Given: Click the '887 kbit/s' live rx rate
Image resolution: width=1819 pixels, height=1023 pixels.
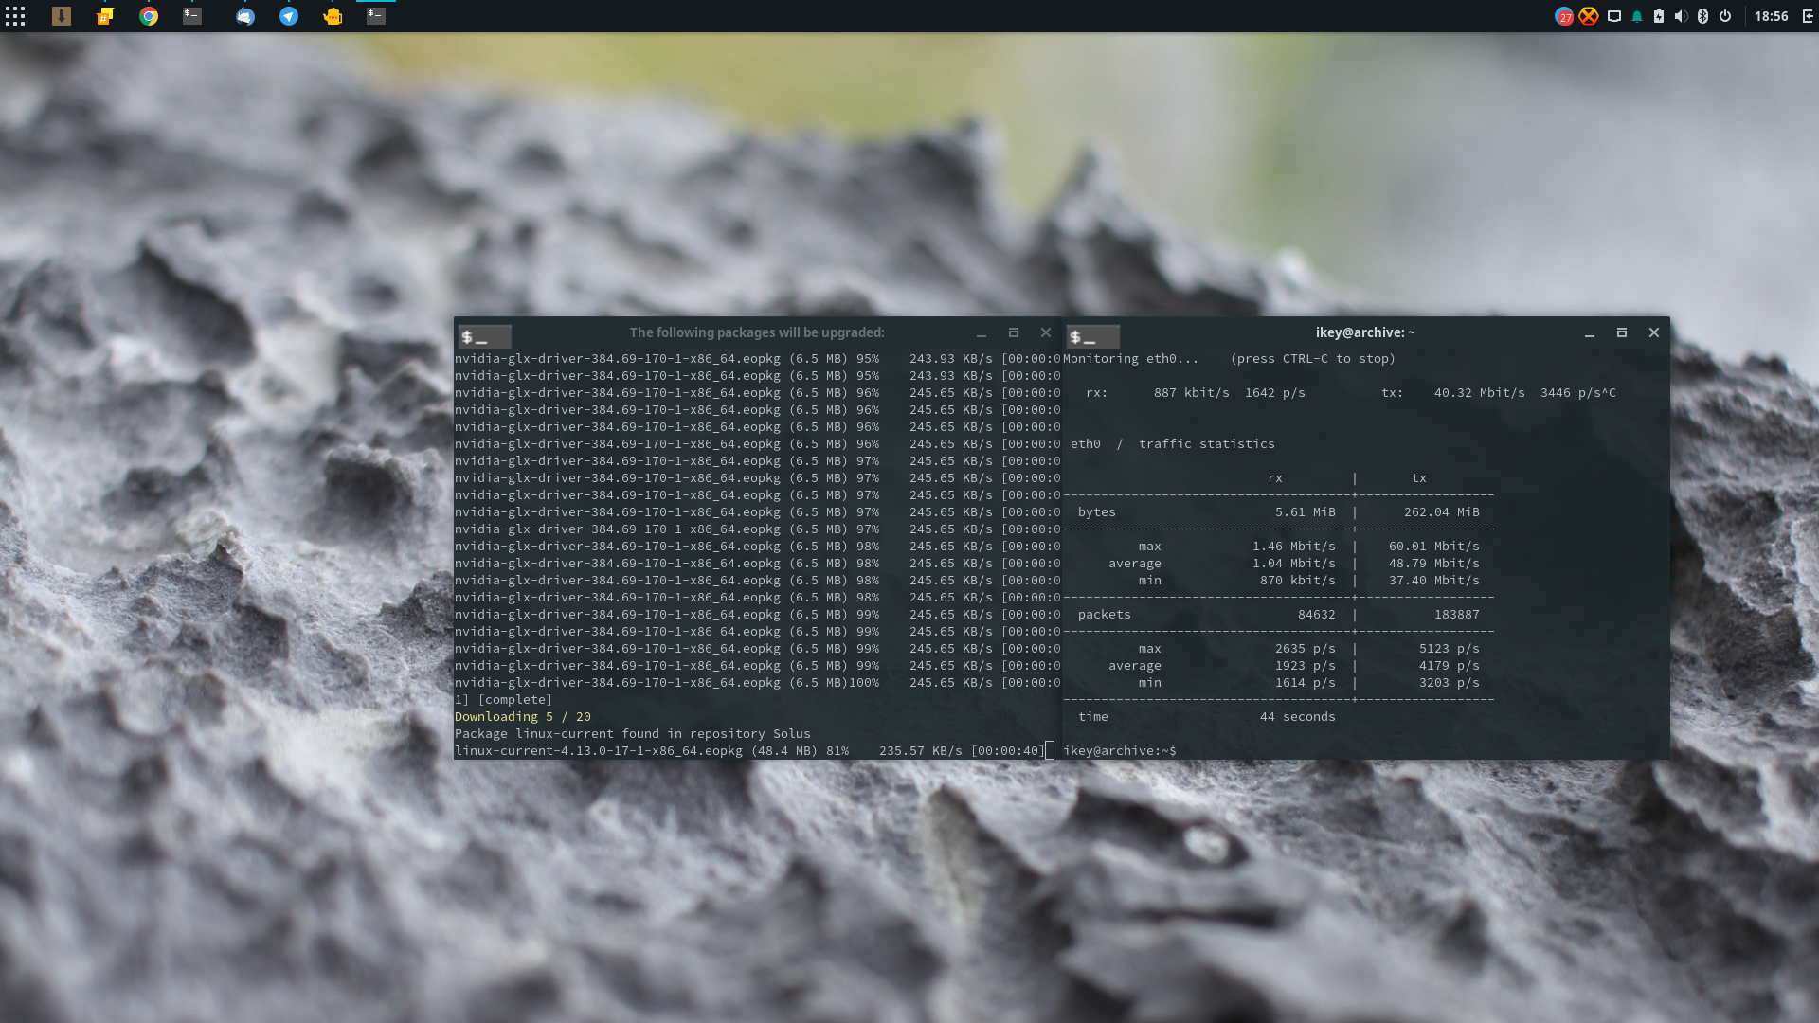Looking at the screenshot, I should (x=1192, y=393).
